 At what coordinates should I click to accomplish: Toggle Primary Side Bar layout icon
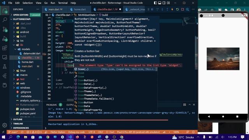(155, 3)
